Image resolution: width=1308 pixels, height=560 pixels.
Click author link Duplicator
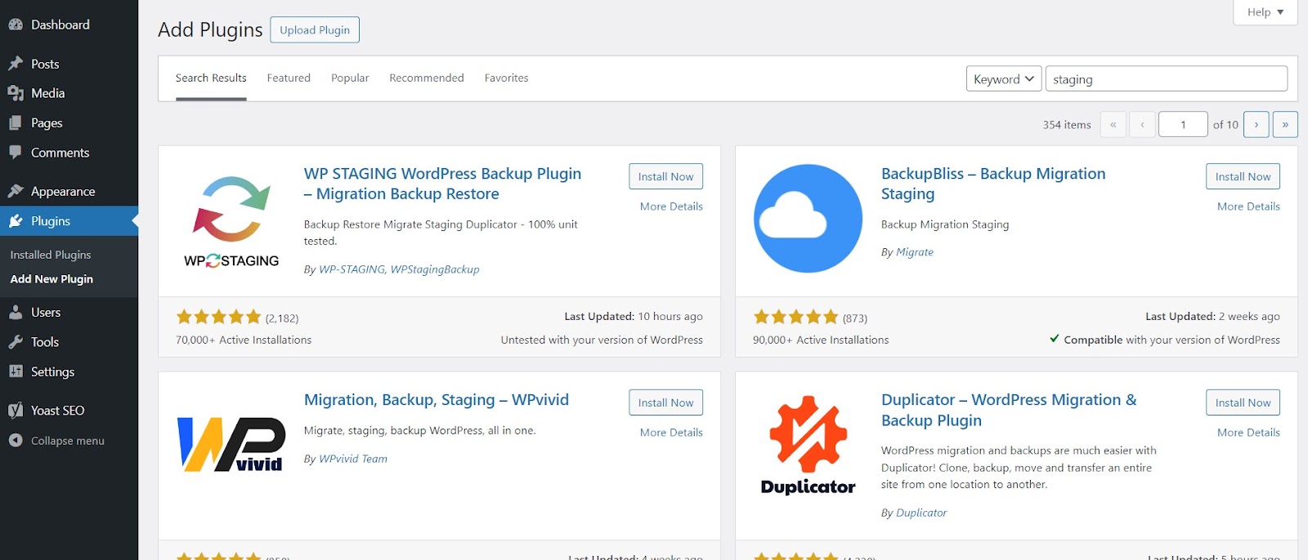(x=921, y=513)
